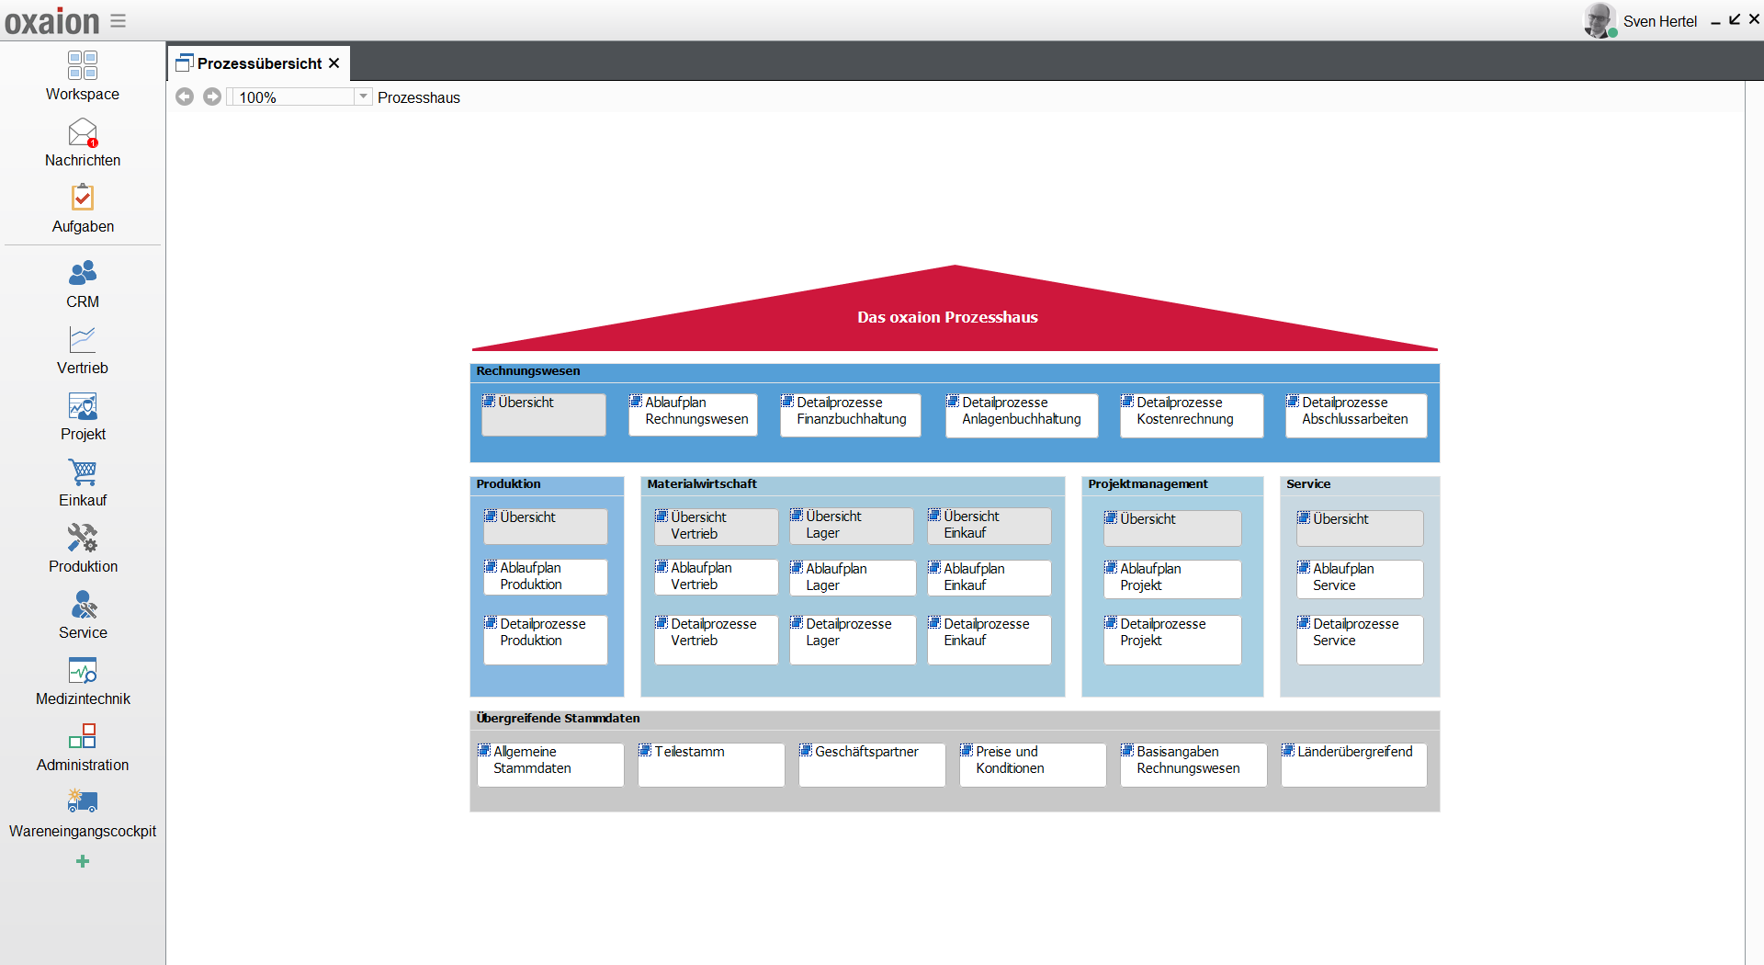
Task: Open Übersicht box in Projektmanagement section
Action: click(x=1172, y=528)
